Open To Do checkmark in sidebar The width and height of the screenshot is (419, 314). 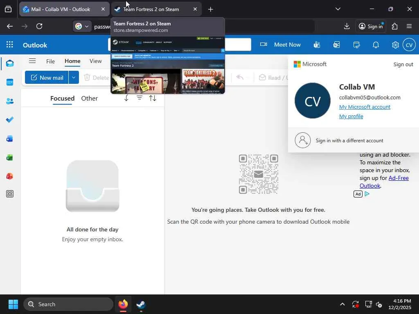tap(10, 120)
